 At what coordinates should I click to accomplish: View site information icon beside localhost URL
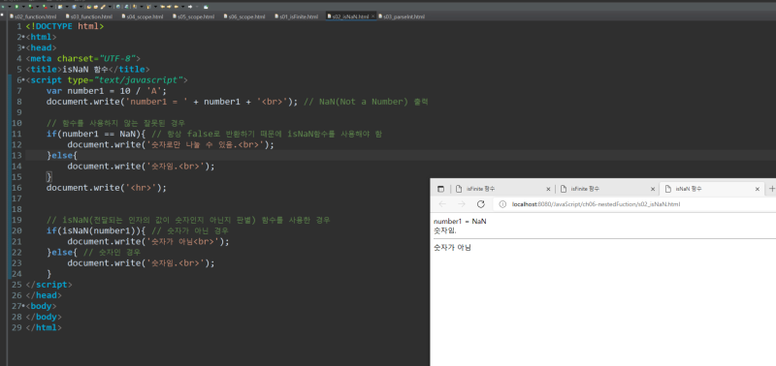[502, 204]
